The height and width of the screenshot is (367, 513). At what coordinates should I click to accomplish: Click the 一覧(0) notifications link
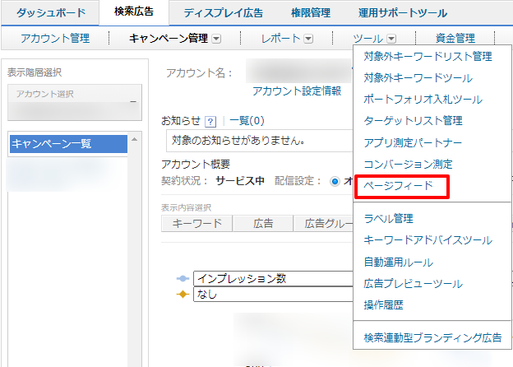coord(247,121)
